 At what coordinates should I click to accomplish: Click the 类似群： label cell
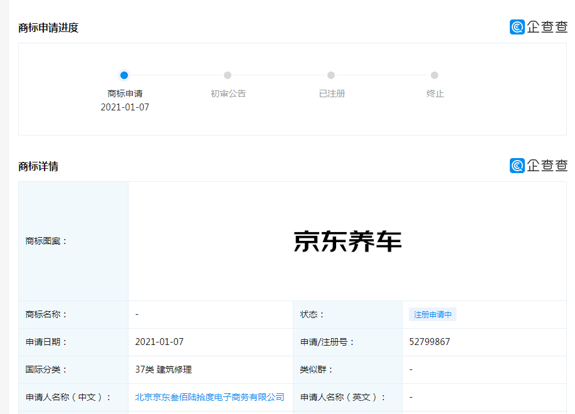pyautogui.click(x=347, y=369)
